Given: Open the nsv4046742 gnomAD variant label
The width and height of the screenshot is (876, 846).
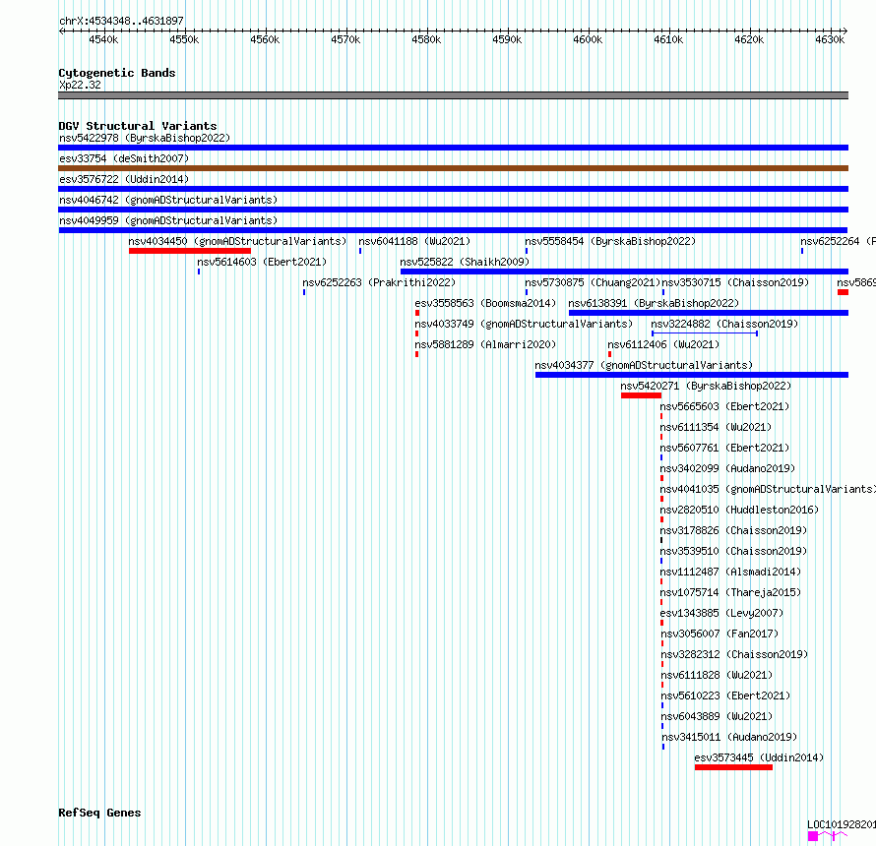Looking at the screenshot, I should coord(168,200).
